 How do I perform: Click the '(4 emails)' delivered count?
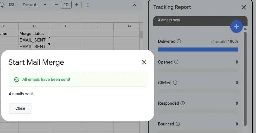tap(219, 42)
